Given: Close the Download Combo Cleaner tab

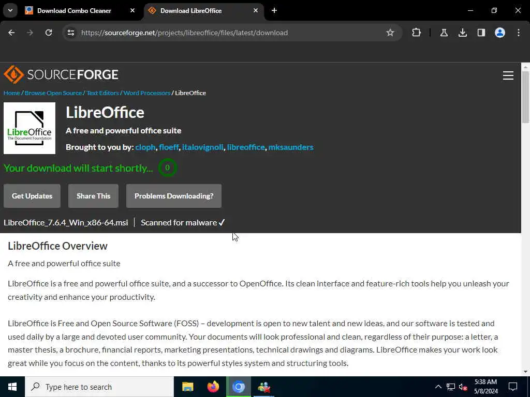Looking at the screenshot, I should tap(132, 10).
